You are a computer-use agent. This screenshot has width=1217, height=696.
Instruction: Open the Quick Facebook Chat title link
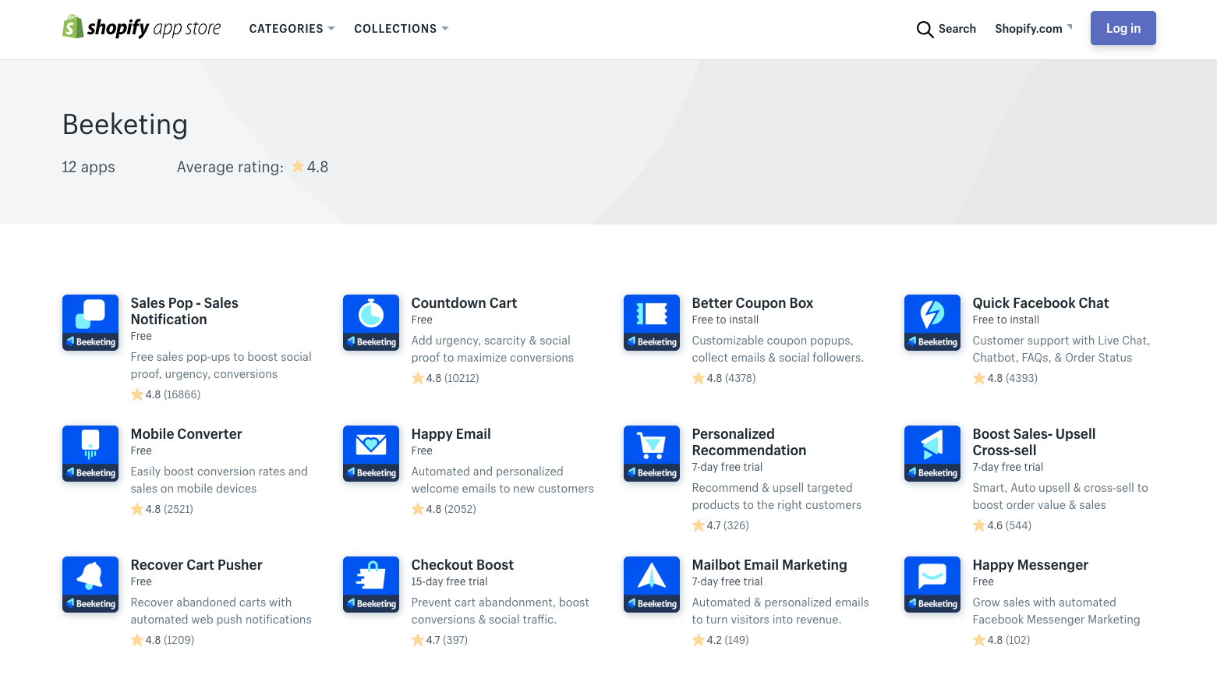tap(1041, 303)
